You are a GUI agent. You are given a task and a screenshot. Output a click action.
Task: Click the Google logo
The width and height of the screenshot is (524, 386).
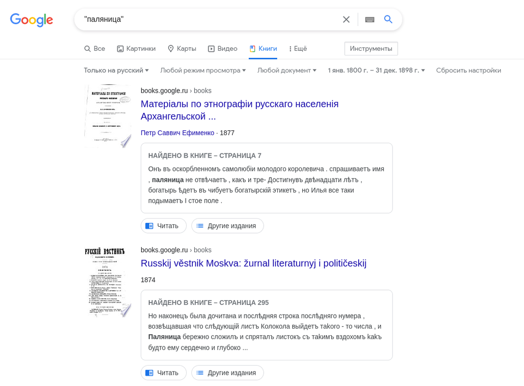click(31, 20)
